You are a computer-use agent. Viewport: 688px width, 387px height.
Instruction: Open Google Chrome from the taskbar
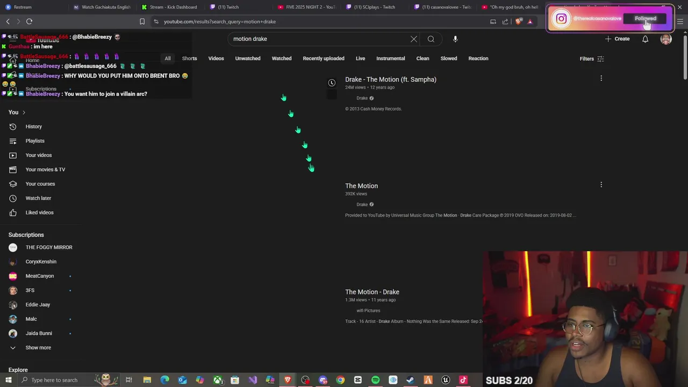pyautogui.click(x=340, y=380)
